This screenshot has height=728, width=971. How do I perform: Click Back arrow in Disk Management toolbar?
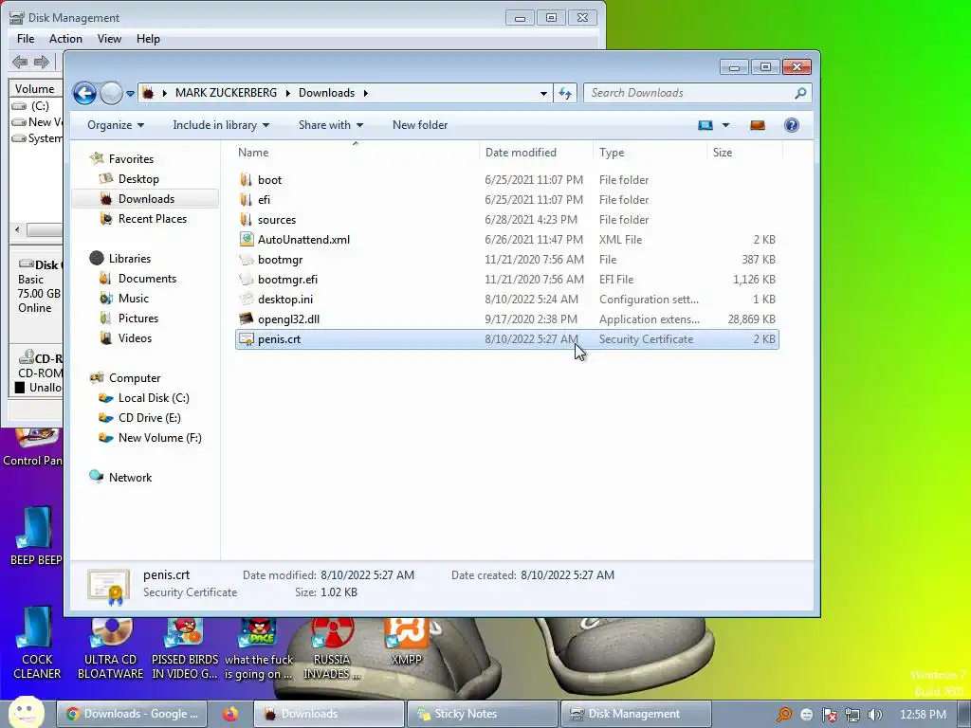pos(20,62)
